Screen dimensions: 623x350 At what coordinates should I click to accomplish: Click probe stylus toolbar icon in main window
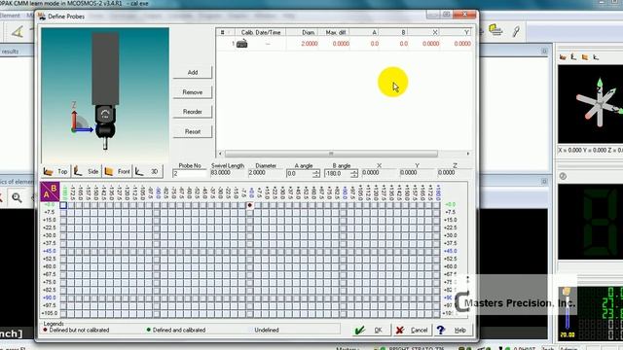(x=516, y=31)
